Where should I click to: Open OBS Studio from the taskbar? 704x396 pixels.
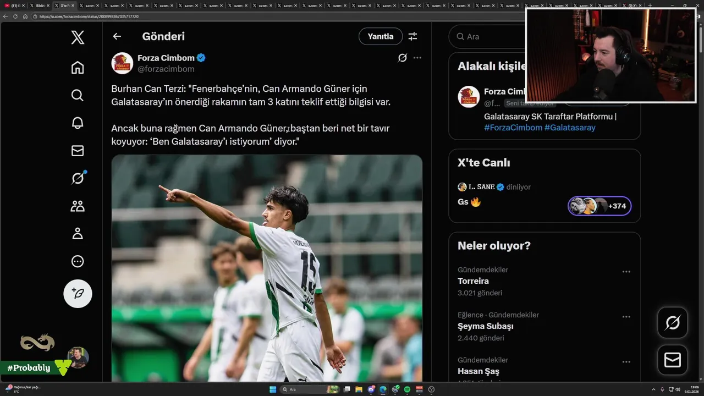pos(431,389)
